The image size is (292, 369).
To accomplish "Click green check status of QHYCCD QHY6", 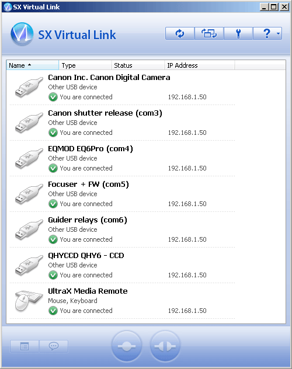I will (x=53, y=275).
